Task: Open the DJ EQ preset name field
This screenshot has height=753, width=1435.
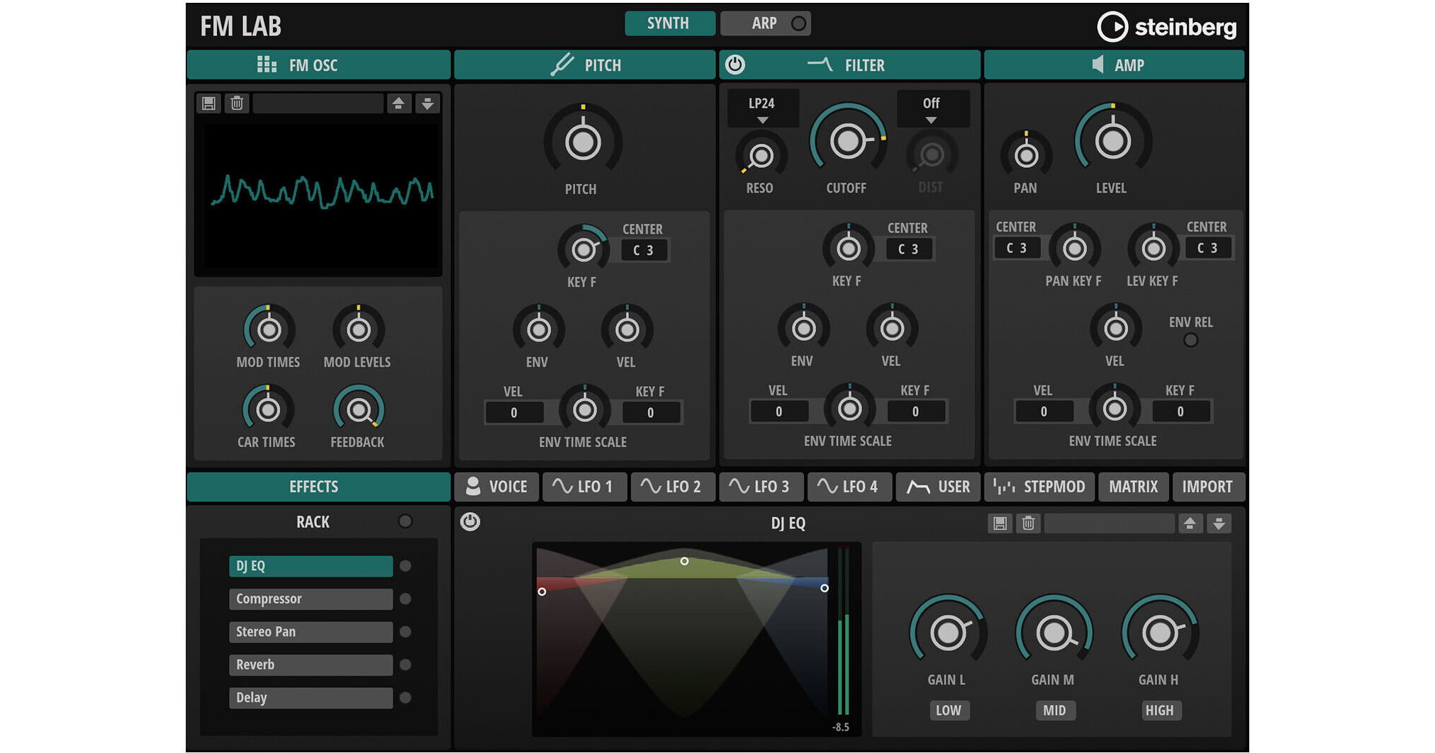Action: click(1110, 523)
